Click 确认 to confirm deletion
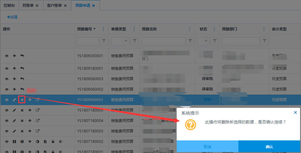Viewport: 301px width, 153px height. coord(269,147)
